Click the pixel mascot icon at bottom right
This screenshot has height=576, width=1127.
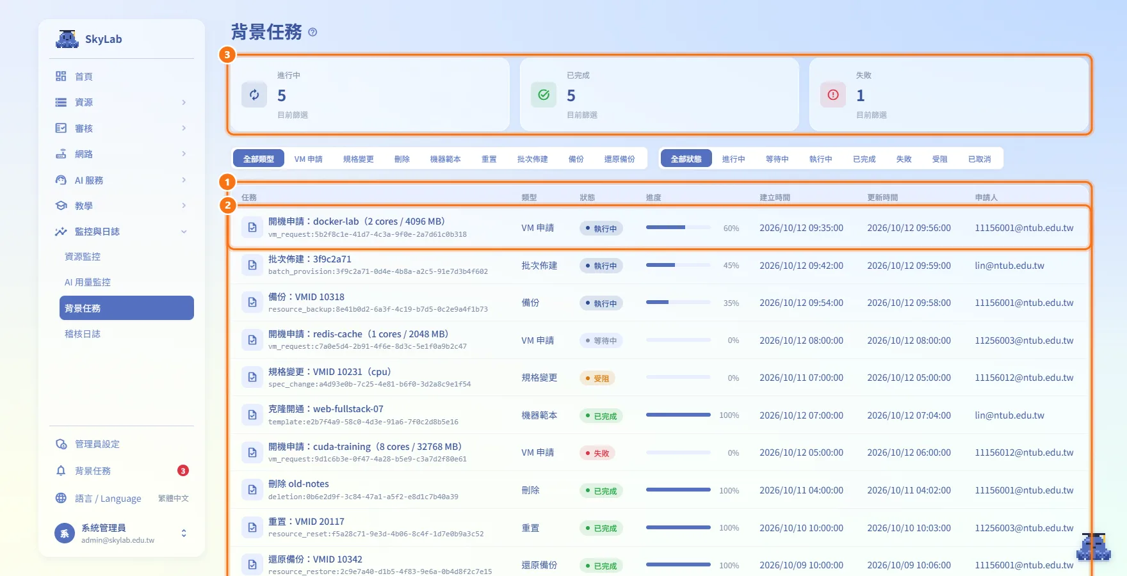tap(1093, 547)
